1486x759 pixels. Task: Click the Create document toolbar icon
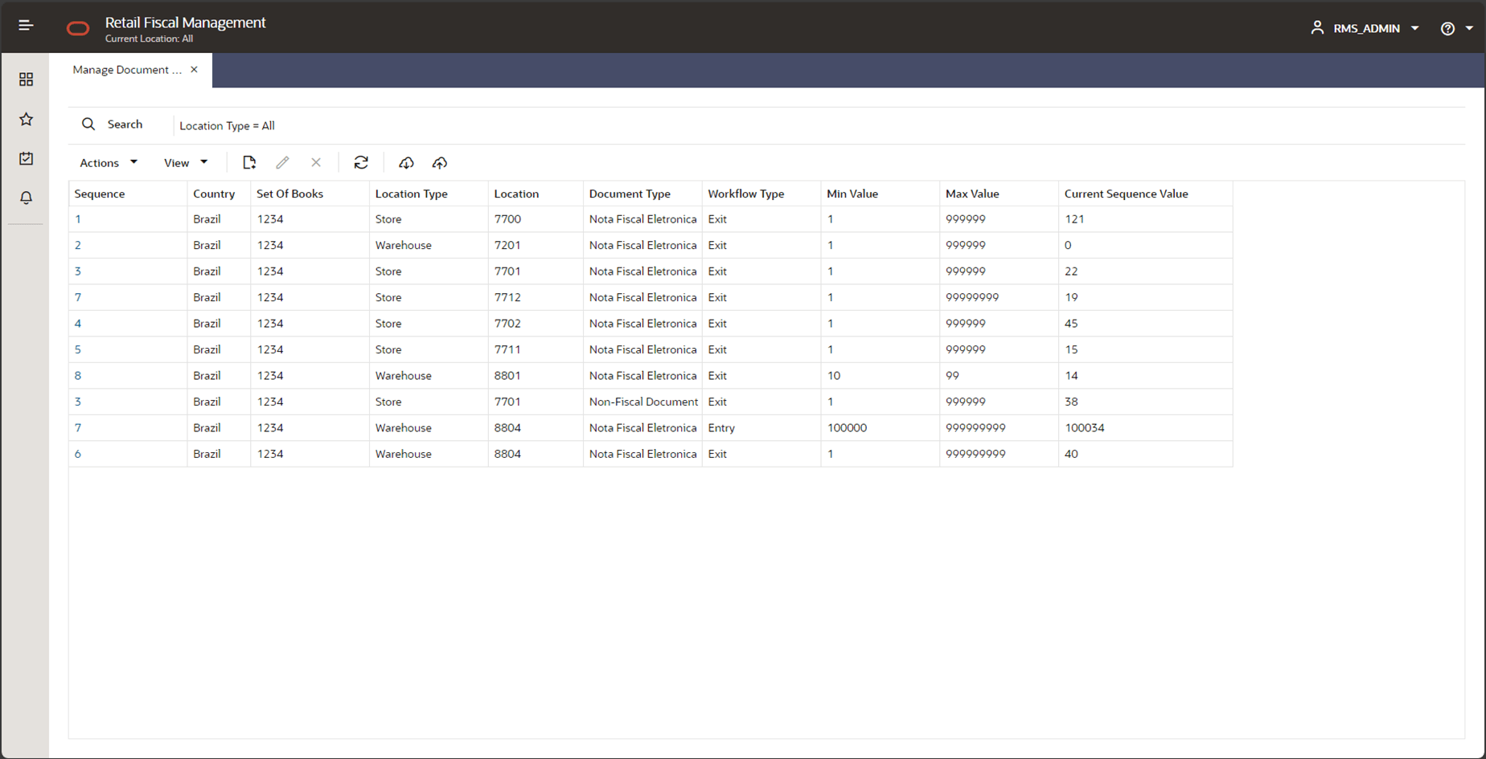coord(249,163)
